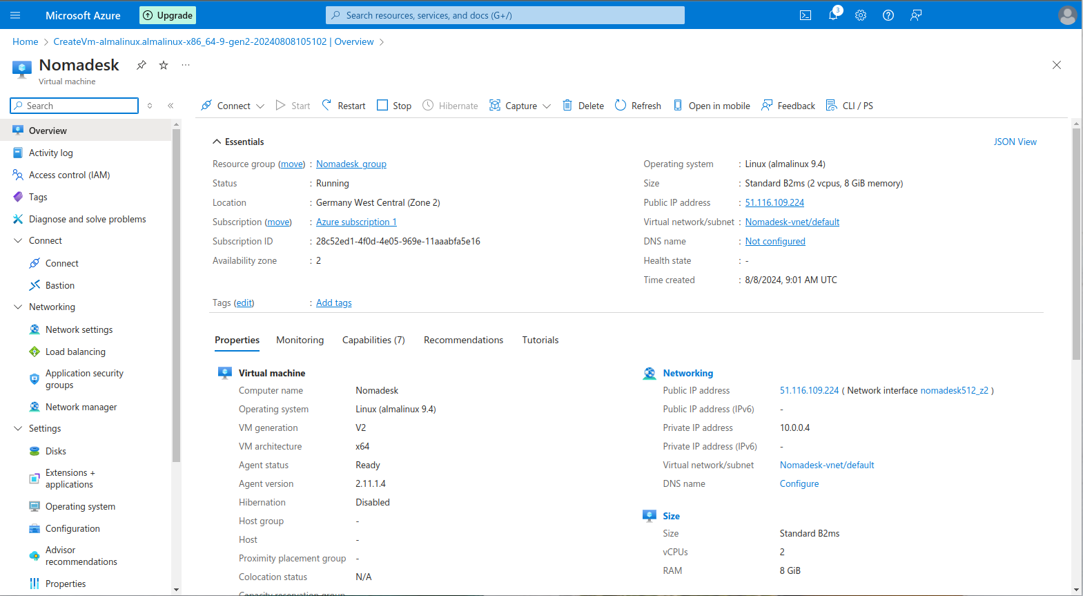Open Diagnose and solve problems

pos(86,219)
